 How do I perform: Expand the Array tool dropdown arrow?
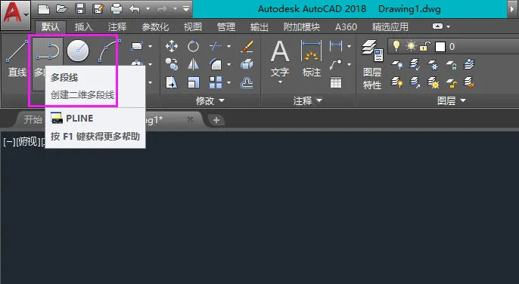click(228, 82)
